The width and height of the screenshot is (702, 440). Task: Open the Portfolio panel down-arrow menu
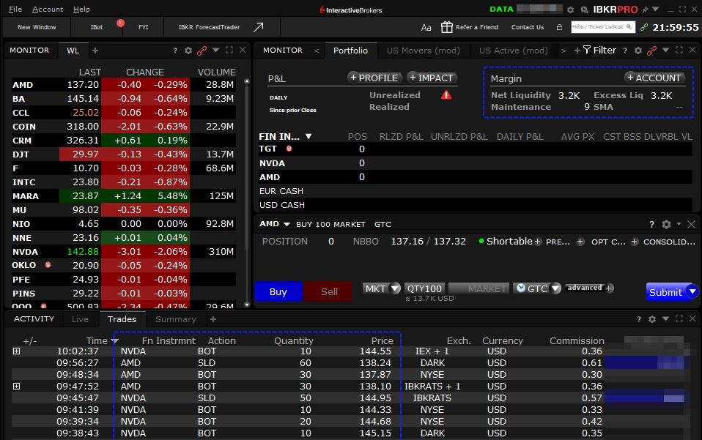666,50
